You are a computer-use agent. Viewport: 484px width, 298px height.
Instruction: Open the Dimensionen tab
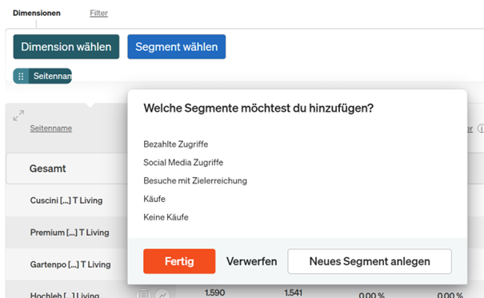coord(37,13)
